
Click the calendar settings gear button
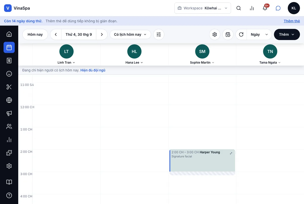click(215, 34)
